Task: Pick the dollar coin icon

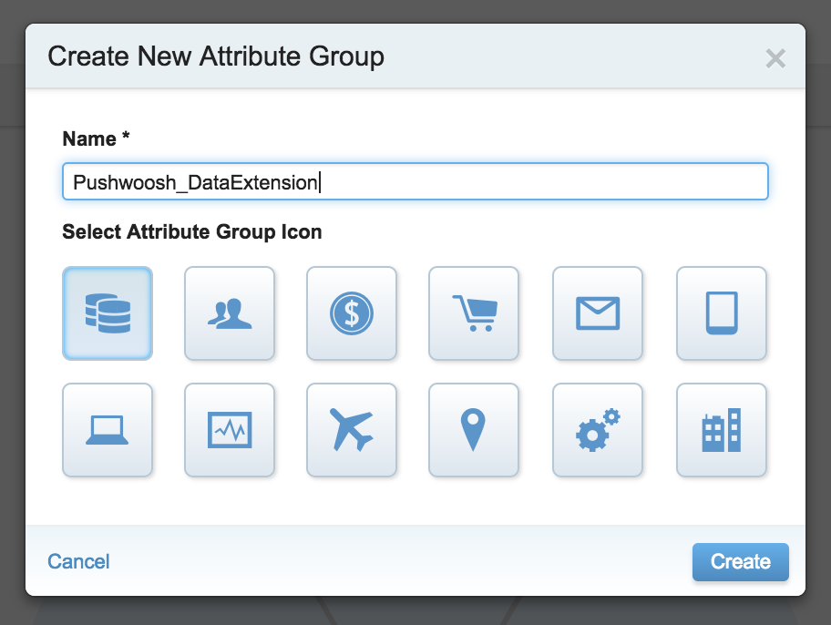Action: click(x=352, y=313)
